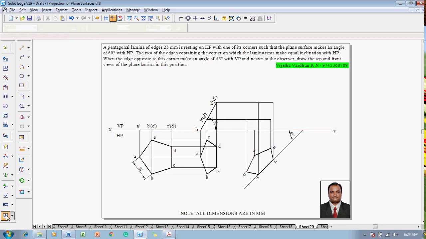Screen dimensions: 426x239
Task: Apply the Equal relationship icon
Action: point(246,18)
